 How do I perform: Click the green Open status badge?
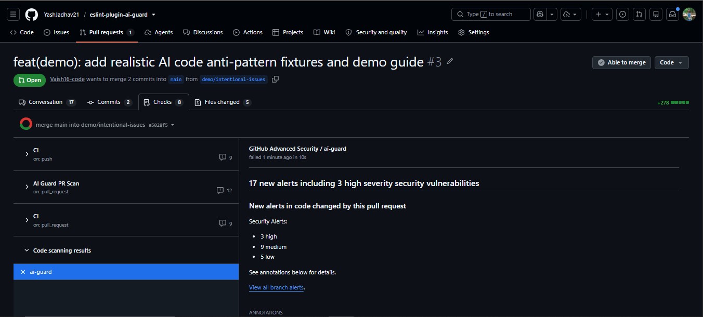[29, 80]
